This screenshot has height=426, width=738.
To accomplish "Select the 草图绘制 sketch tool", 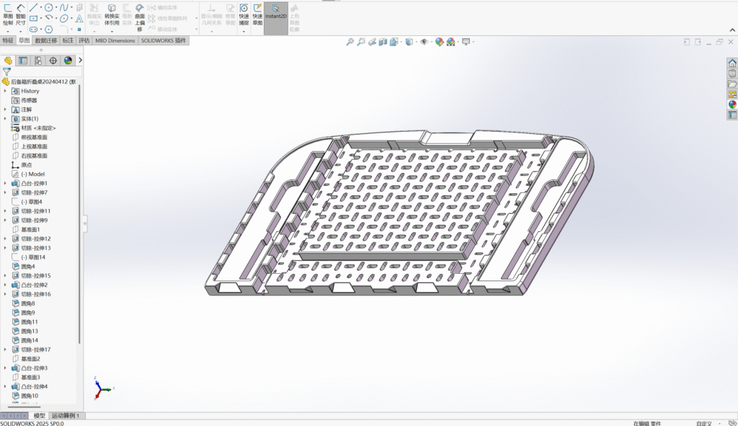I will click(x=7, y=13).
